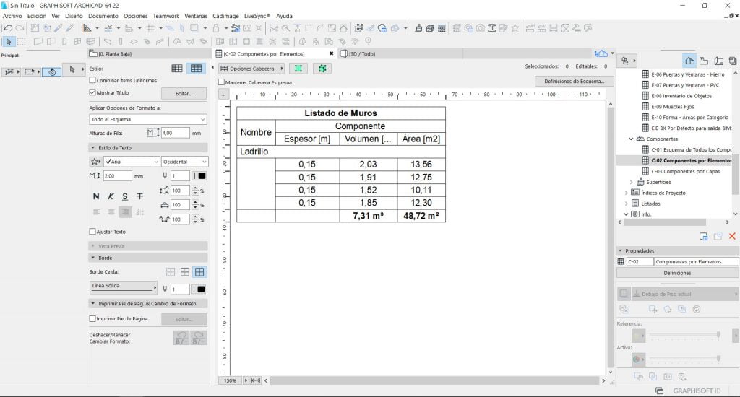Click the text pen color swatch
Image resolution: width=740 pixels, height=397 pixels.
point(201,176)
